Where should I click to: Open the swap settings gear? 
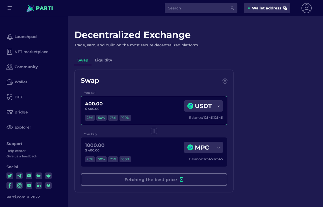click(x=225, y=81)
